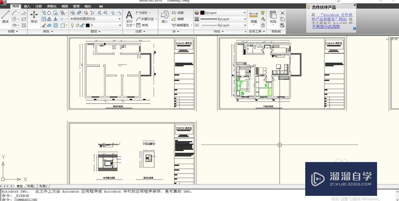The width and height of the screenshot is (399, 201).
Task: Toggle layer 0 on/off light bulb
Action: [x=72, y=25]
